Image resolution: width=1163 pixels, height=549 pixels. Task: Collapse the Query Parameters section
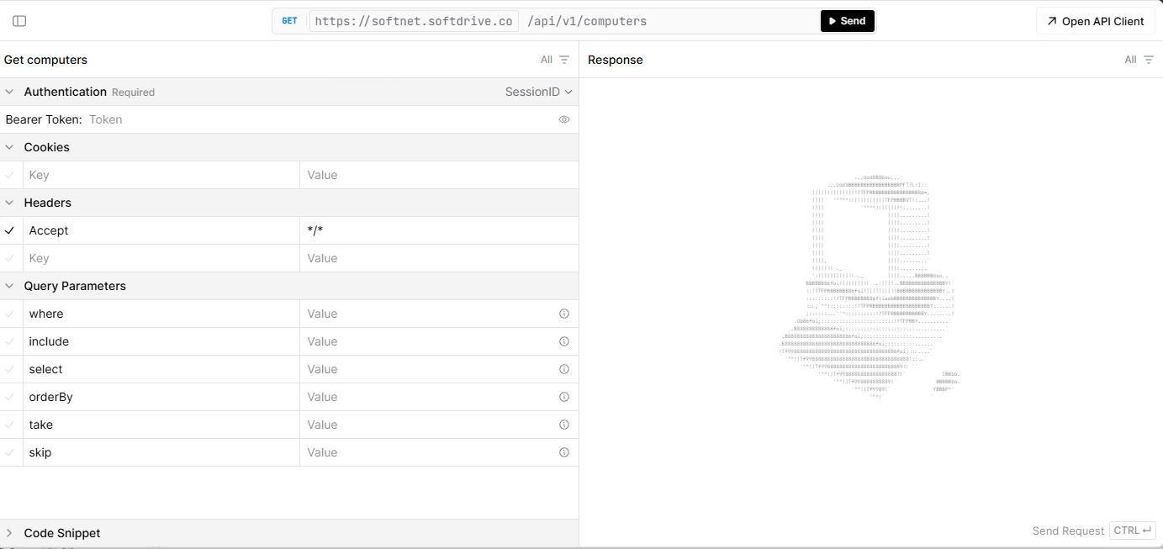click(9, 286)
